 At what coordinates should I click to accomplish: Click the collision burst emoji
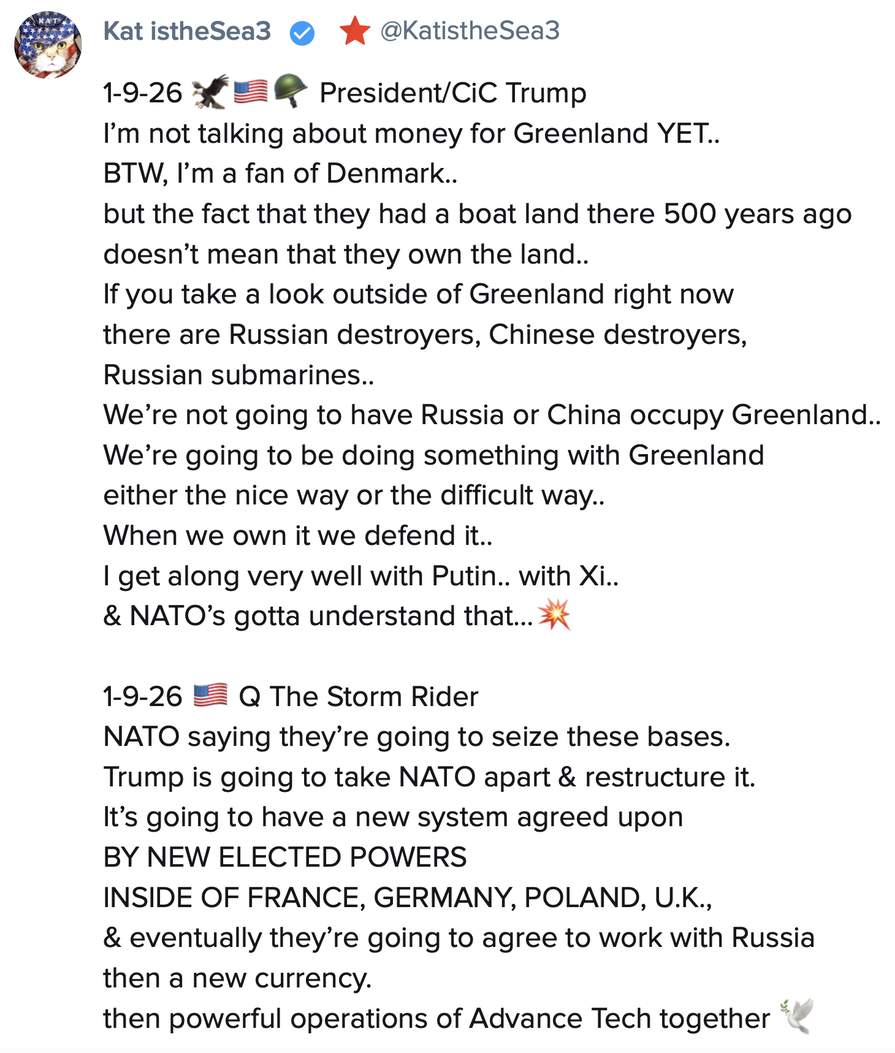(x=554, y=615)
